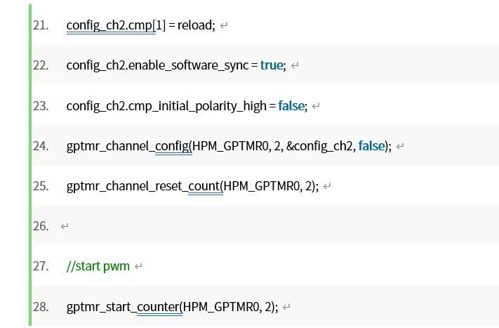Click the underlined config_ch2.cmp text
This screenshot has width=499, height=328.
click(x=109, y=25)
